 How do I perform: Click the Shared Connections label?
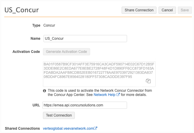click(x=23, y=129)
